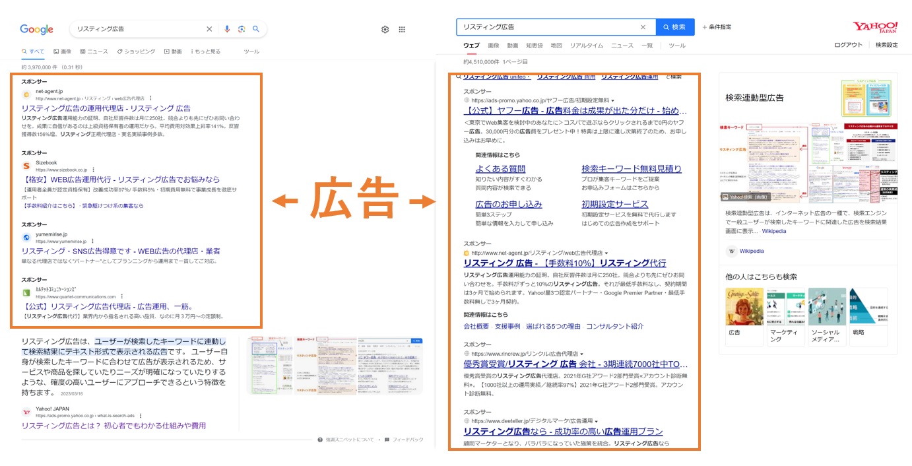Switch to Google's 画像 tab
This screenshot has width=912, height=466.
62,51
